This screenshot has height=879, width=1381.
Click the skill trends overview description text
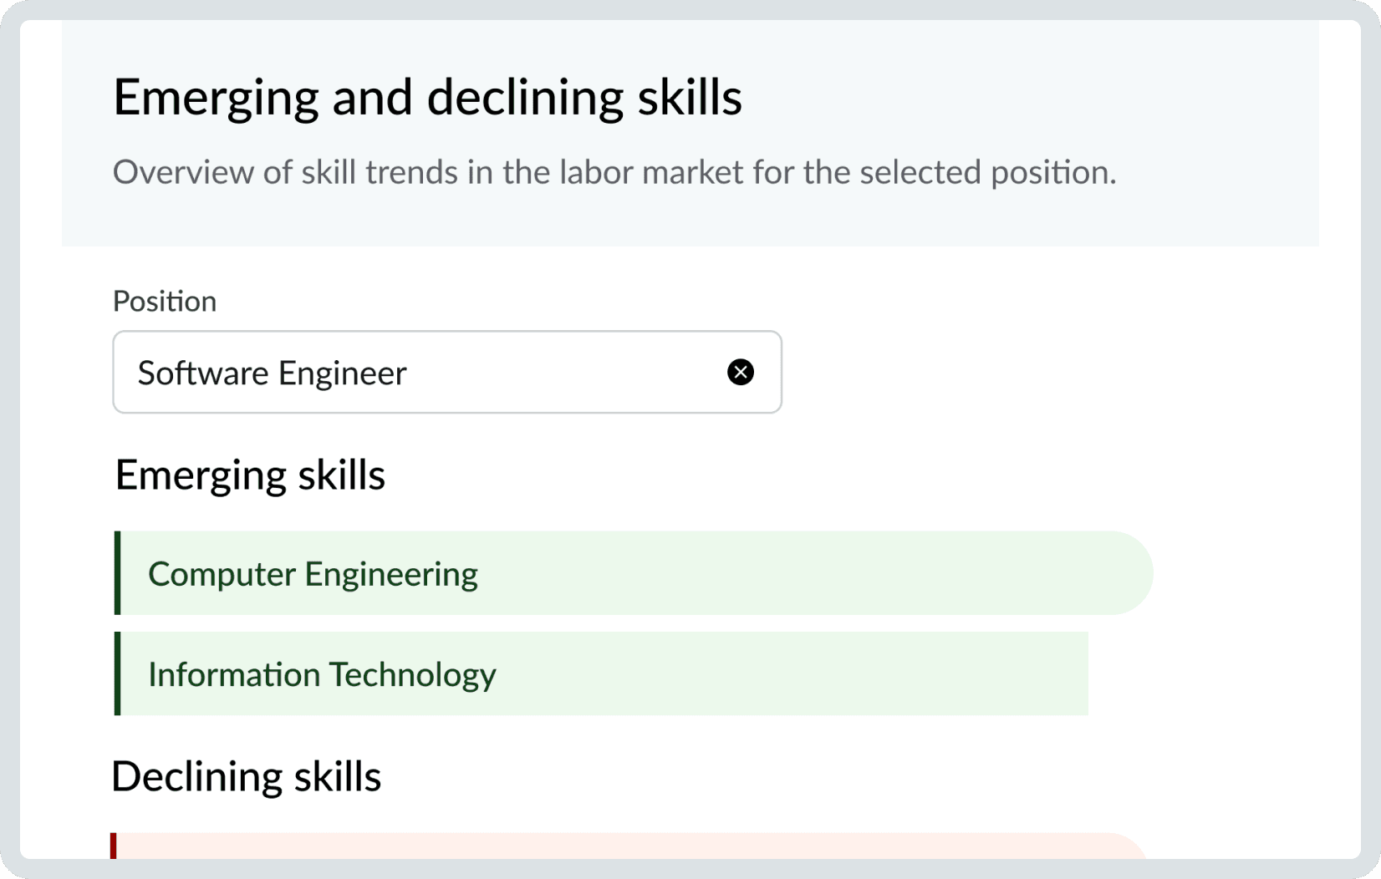coord(614,171)
